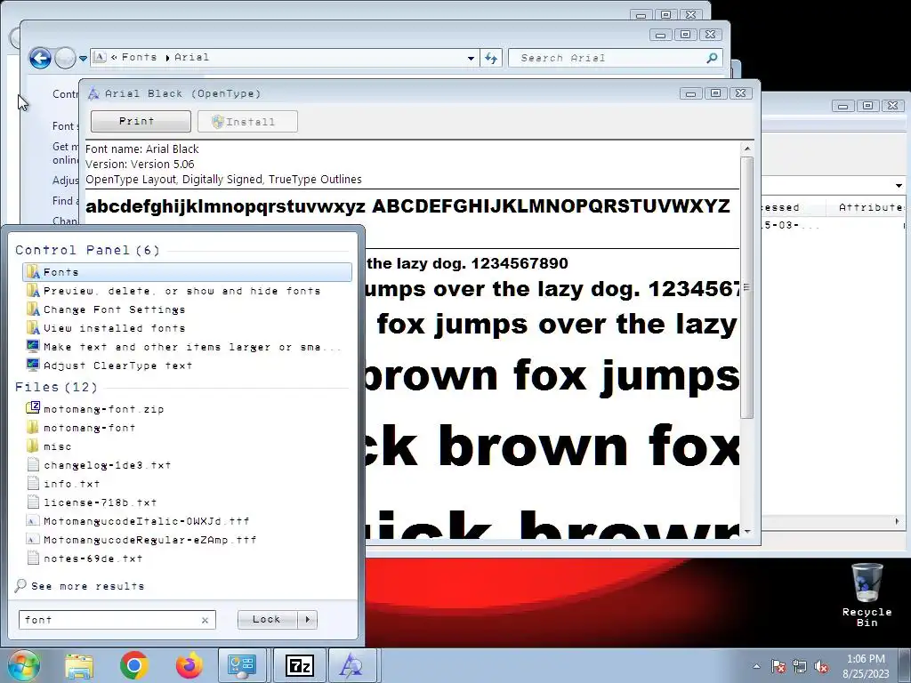This screenshot has height=683, width=911.
Task: Refresh the Fonts Arial folder
Action: (x=491, y=58)
